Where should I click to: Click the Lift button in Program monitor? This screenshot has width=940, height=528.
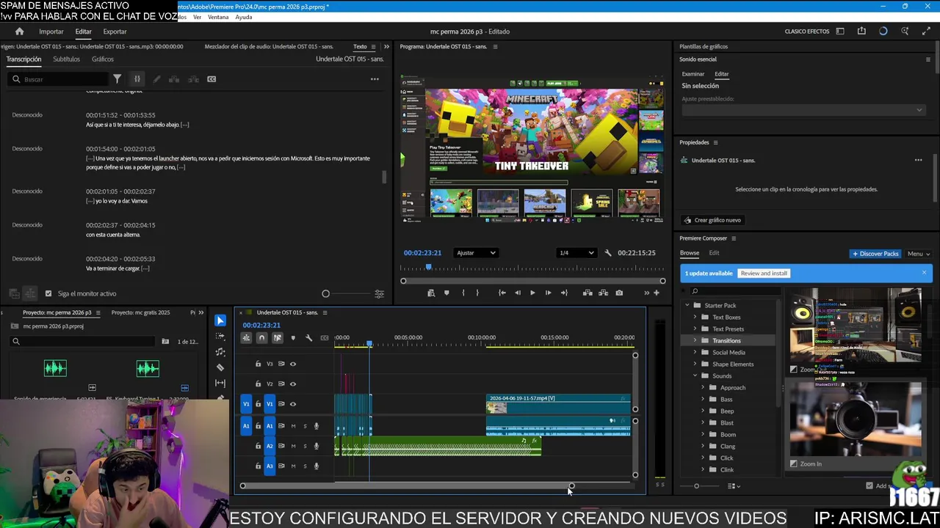pos(587,293)
